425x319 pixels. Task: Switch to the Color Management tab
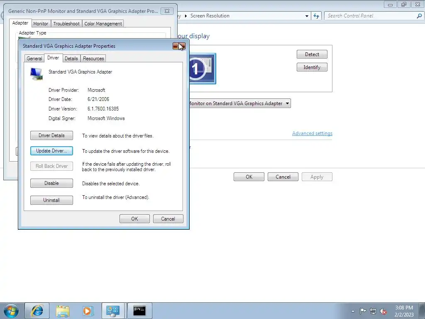(x=103, y=24)
